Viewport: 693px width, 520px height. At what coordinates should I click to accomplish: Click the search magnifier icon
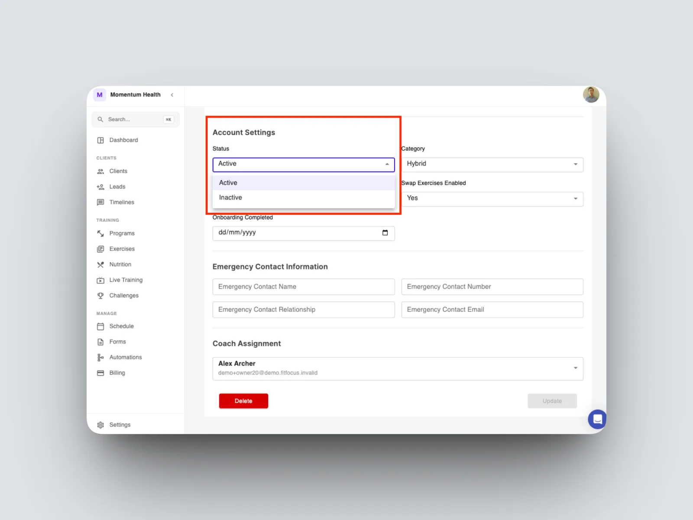[100, 120]
